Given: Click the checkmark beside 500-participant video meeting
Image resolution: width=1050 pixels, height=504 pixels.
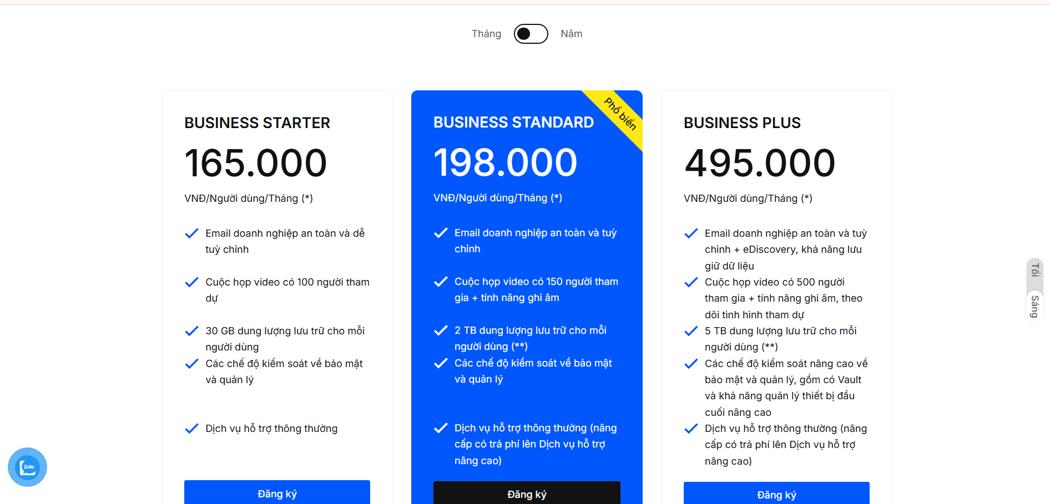Looking at the screenshot, I should pos(691,282).
